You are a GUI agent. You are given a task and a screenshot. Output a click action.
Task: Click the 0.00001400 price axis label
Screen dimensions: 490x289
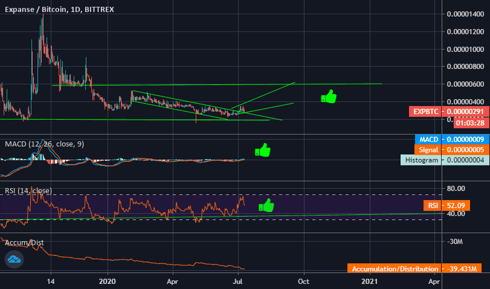[x=465, y=14]
